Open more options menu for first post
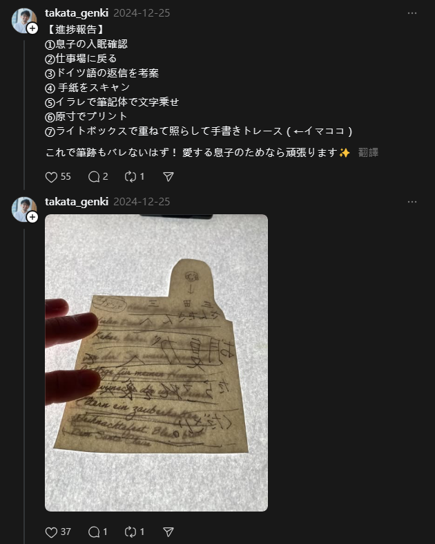The width and height of the screenshot is (435, 544). point(412,13)
